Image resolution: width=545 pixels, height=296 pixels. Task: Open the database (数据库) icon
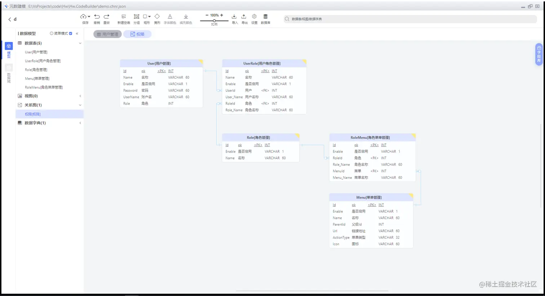tap(265, 17)
